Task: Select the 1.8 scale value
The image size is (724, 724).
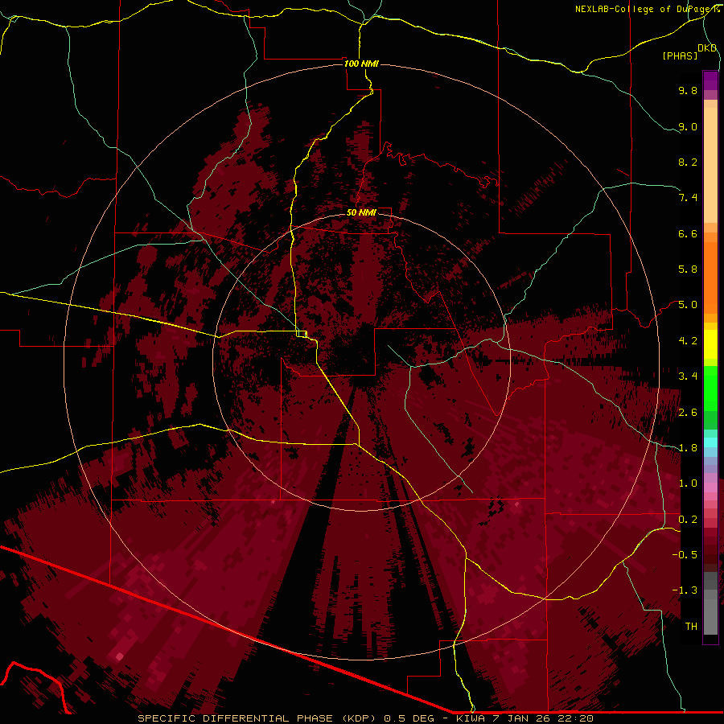Action: point(688,448)
